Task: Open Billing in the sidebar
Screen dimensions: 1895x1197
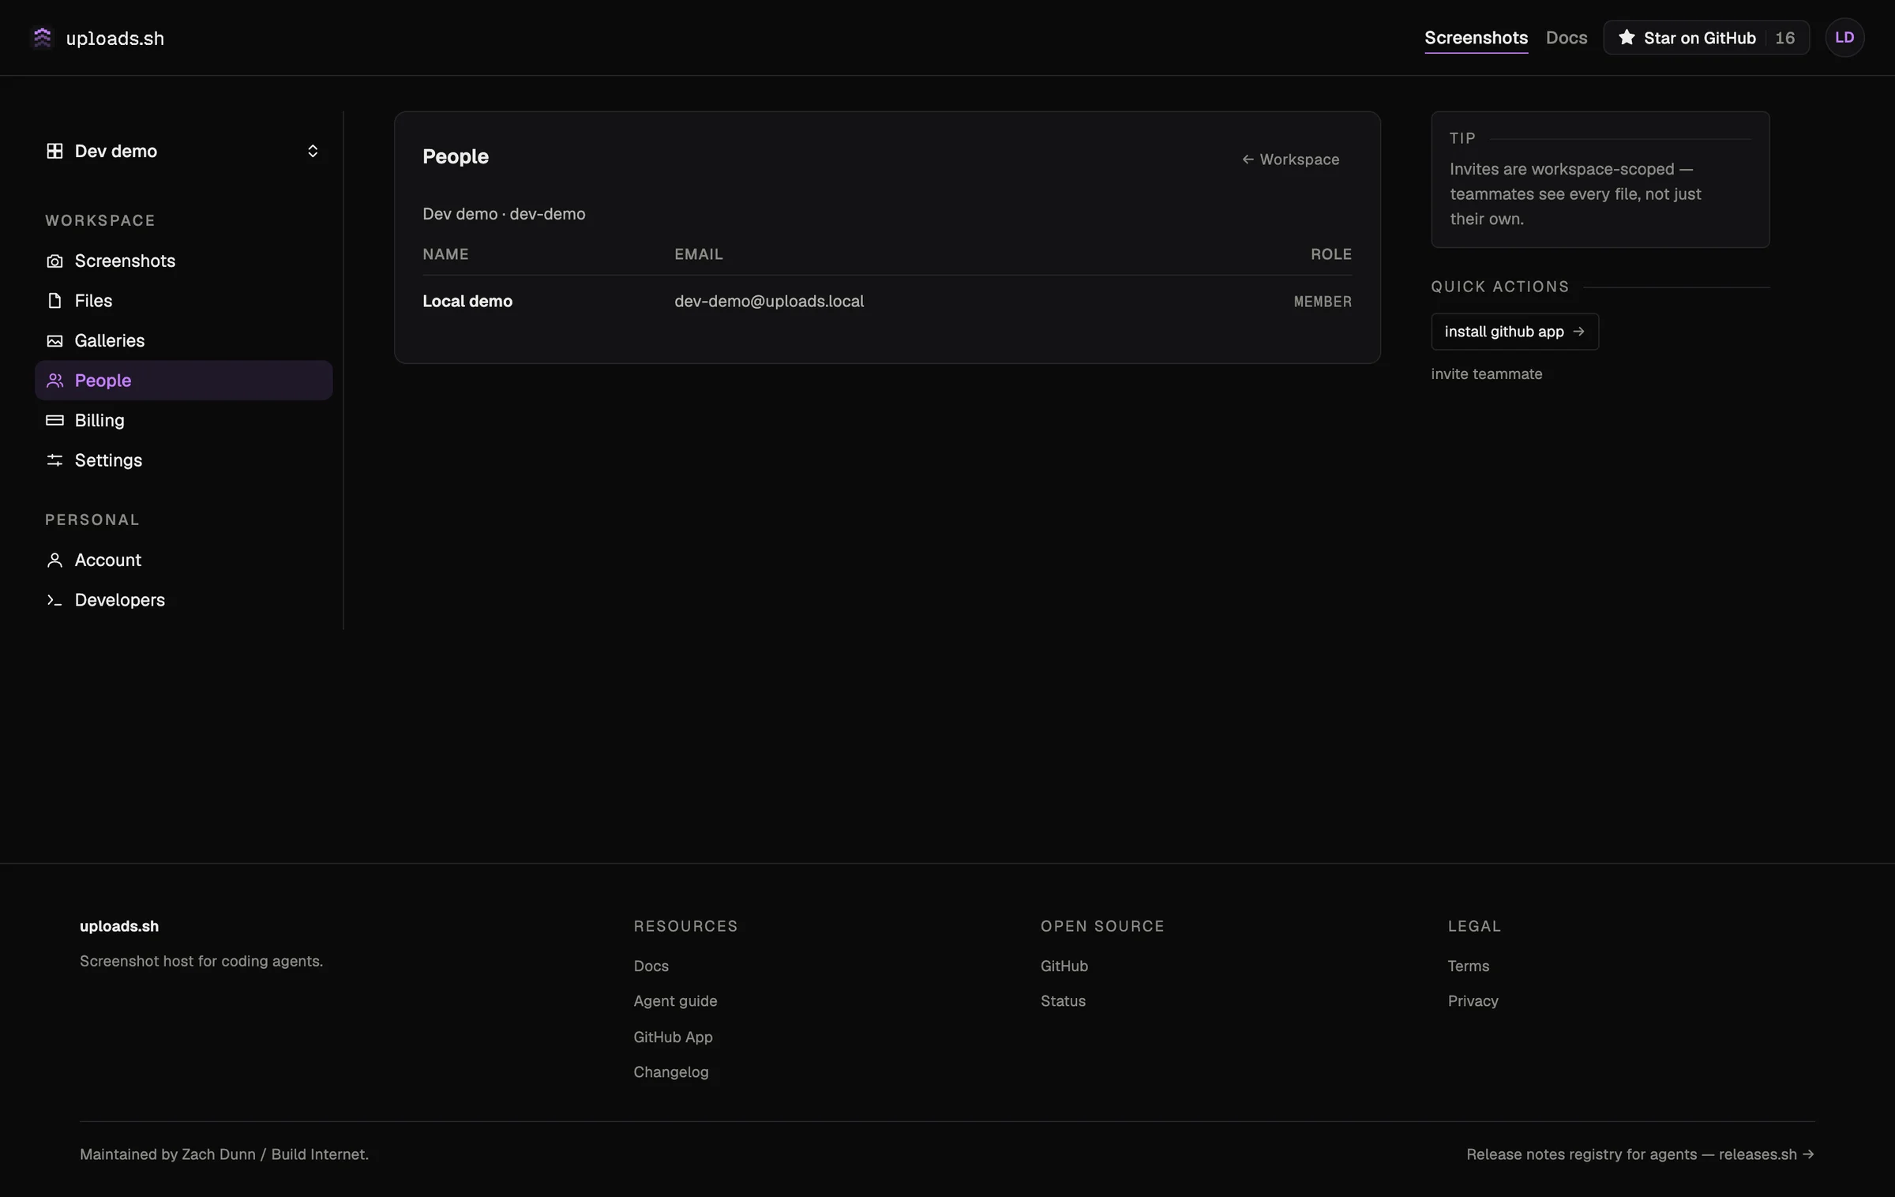Action: pyautogui.click(x=183, y=420)
